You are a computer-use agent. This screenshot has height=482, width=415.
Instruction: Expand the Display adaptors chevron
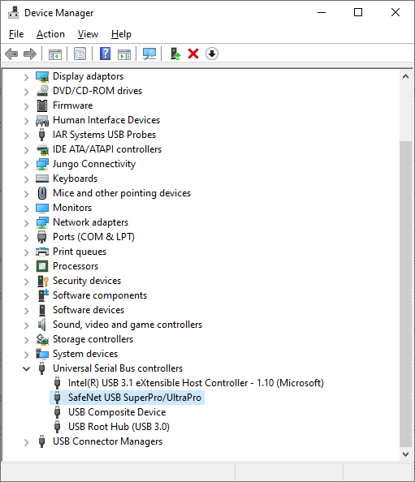27,77
